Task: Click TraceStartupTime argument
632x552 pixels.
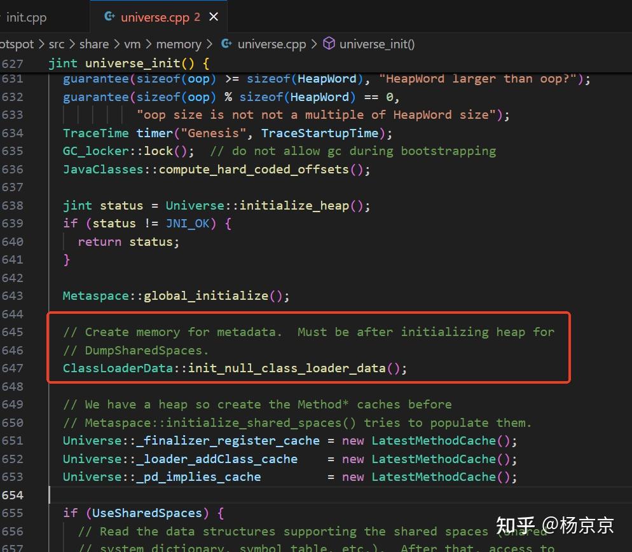Action: tap(320, 133)
